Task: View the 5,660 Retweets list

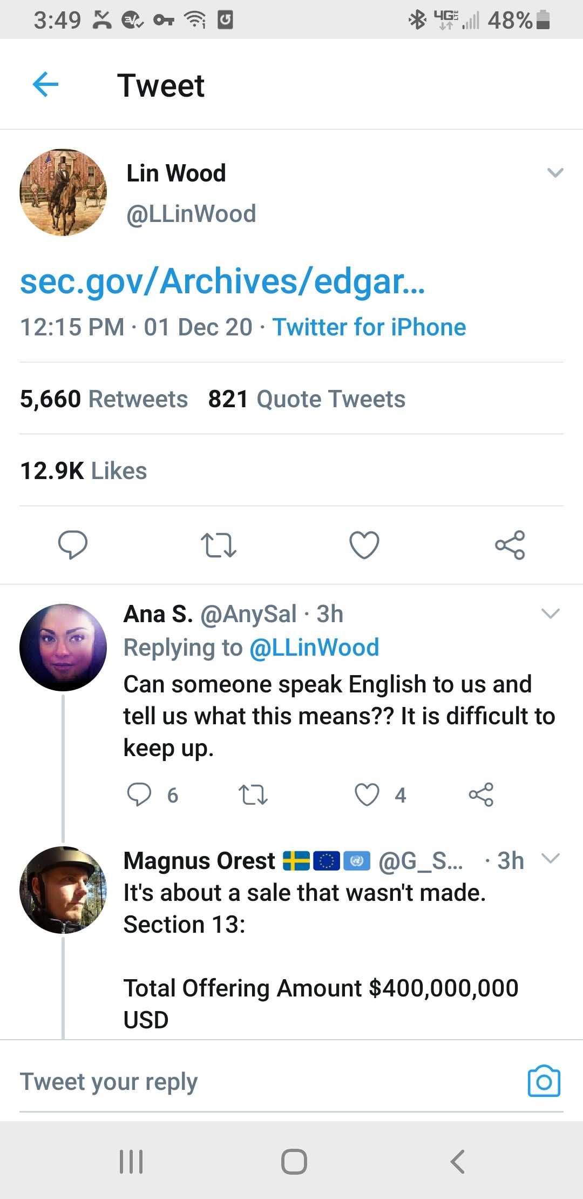Action: pyautogui.click(x=104, y=399)
